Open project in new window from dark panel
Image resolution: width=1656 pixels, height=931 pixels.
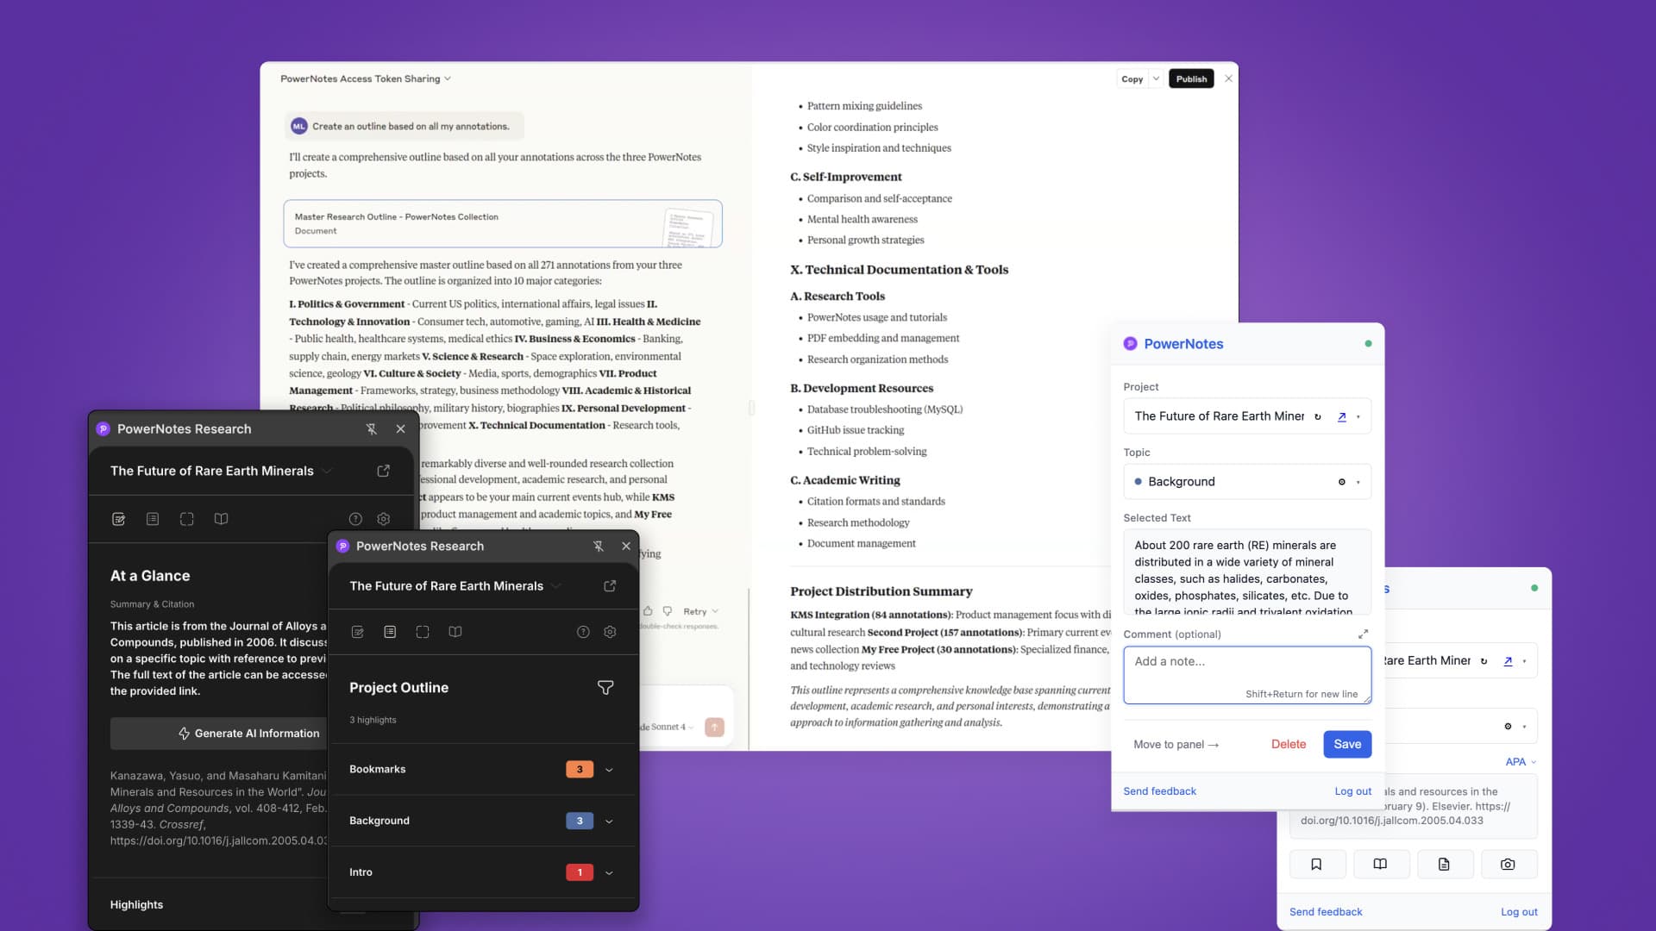(x=610, y=586)
